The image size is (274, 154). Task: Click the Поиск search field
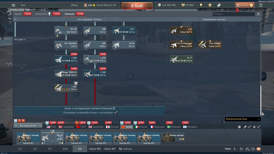click(x=234, y=14)
